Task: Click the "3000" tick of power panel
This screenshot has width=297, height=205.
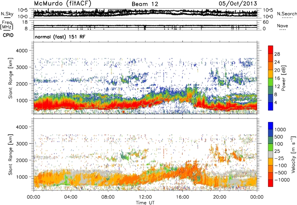Action: tap(22, 67)
